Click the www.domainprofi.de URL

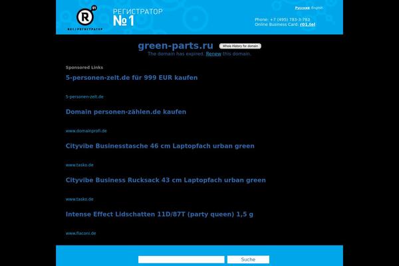[x=86, y=131]
